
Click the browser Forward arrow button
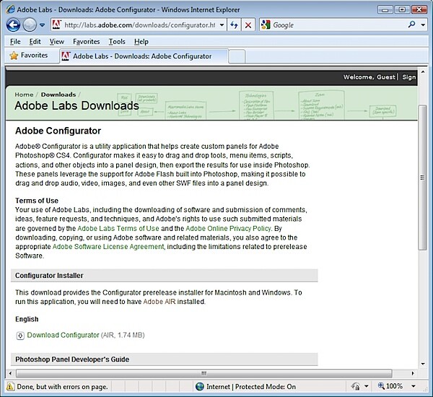30,25
